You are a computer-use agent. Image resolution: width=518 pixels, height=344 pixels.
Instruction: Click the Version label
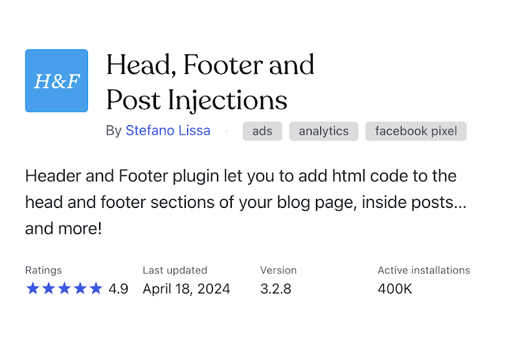click(278, 270)
